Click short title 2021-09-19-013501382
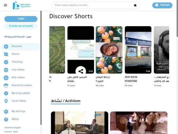 (131, 79)
